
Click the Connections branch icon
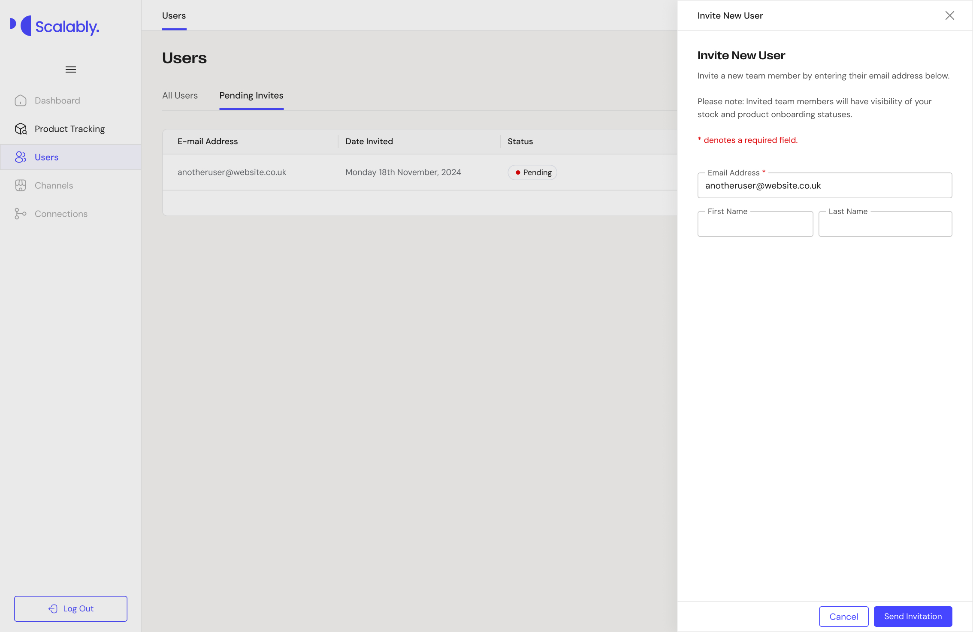coord(21,214)
